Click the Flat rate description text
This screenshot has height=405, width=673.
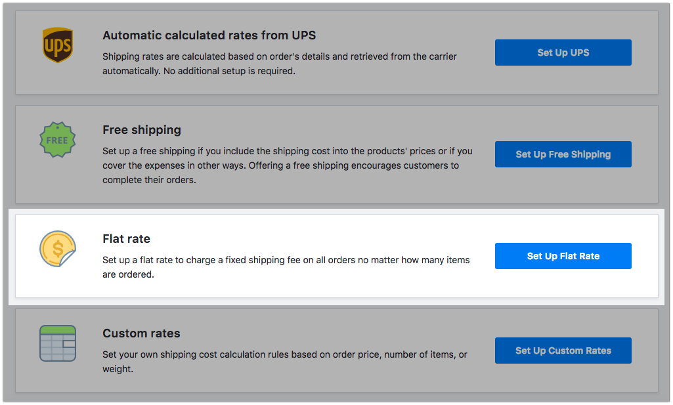point(286,267)
